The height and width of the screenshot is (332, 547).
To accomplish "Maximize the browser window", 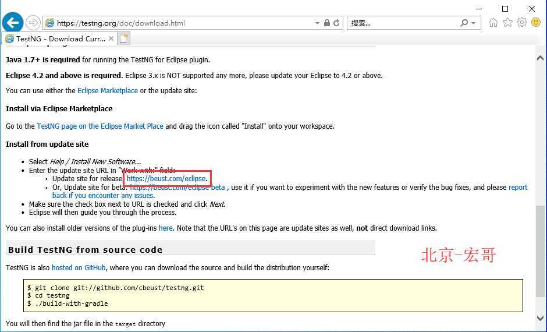I will [x=505, y=9].
